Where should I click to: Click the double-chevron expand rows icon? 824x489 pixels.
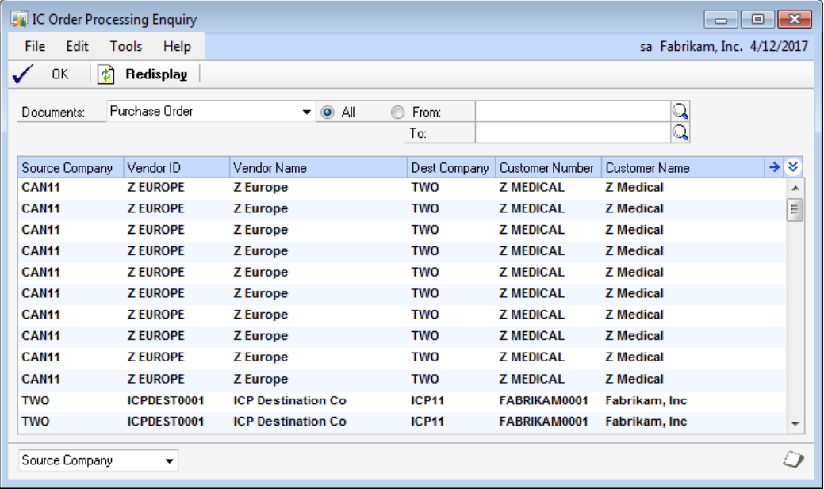(x=792, y=167)
